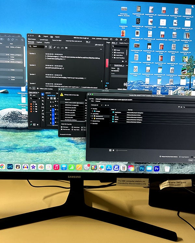Image resolution: width=195 pixels, height=243 pixels.
Task: Click the create captions CC icon
Action: [x=66, y=48]
